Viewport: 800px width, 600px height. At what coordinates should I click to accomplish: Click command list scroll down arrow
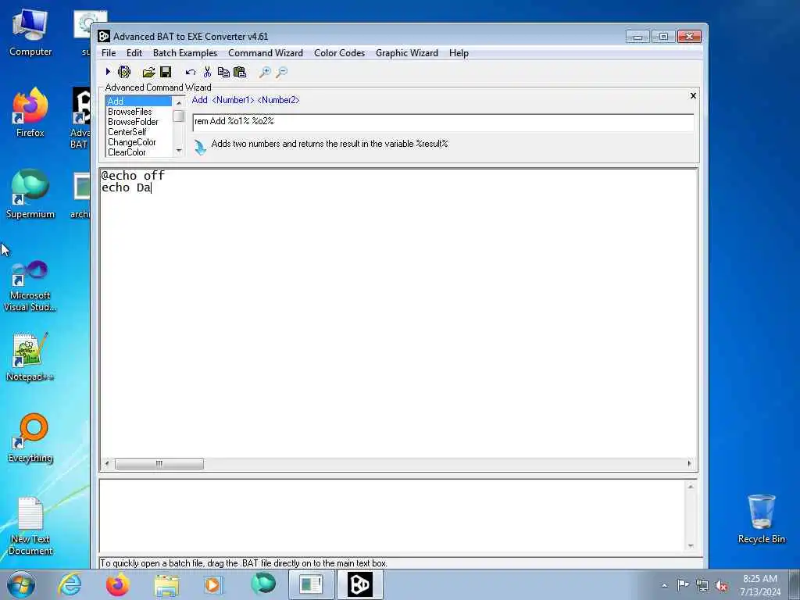click(x=179, y=151)
